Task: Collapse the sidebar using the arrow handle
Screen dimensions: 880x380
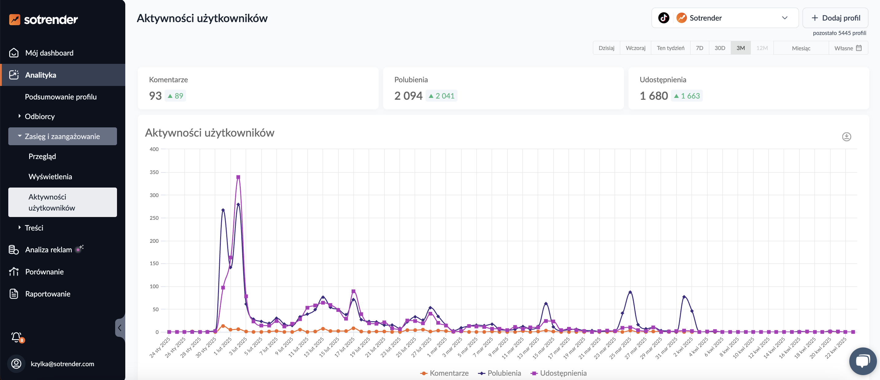Action: 119,328
